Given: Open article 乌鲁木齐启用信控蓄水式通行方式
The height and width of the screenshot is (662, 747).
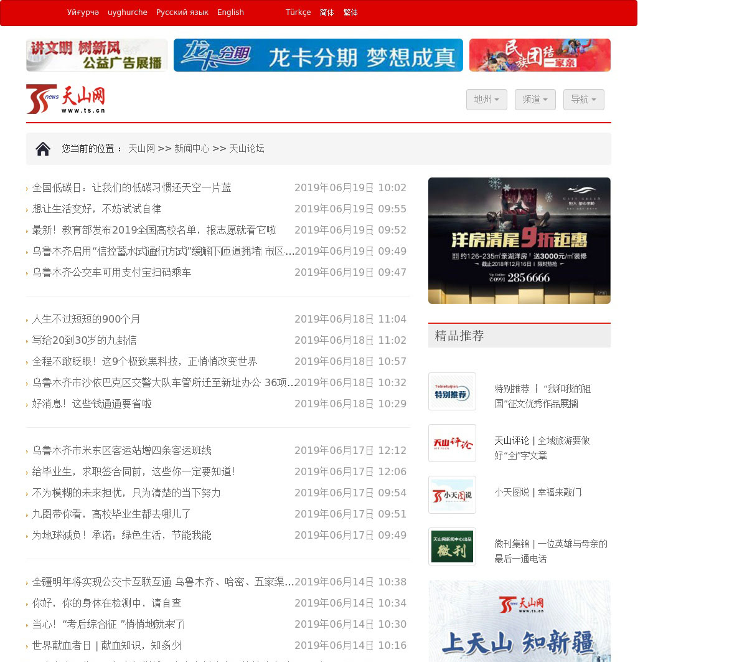Looking at the screenshot, I should pyautogui.click(x=163, y=252).
